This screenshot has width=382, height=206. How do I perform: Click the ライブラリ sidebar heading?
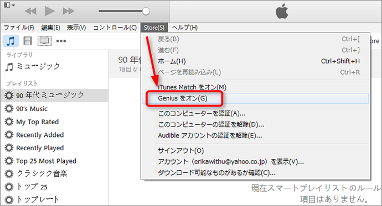19,55
